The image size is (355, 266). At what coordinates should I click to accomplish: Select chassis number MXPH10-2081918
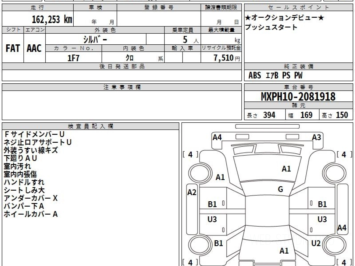pyautogui.click(x=298, y=96)
